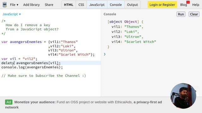The image size is (202, 113).
Task: Click 'vil1: "Thanos"' in console output
Action: coord(128,27)
